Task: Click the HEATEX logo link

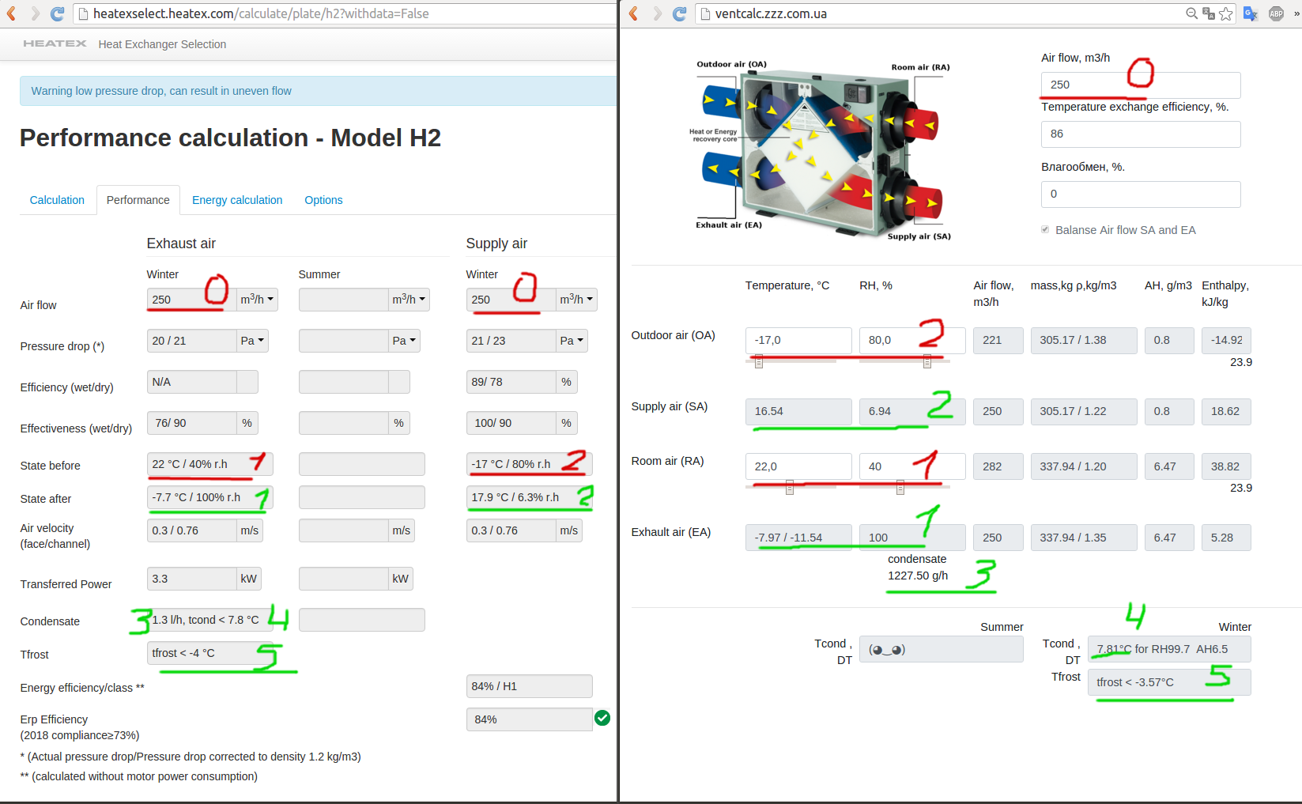Action: [x=55, y=43]
